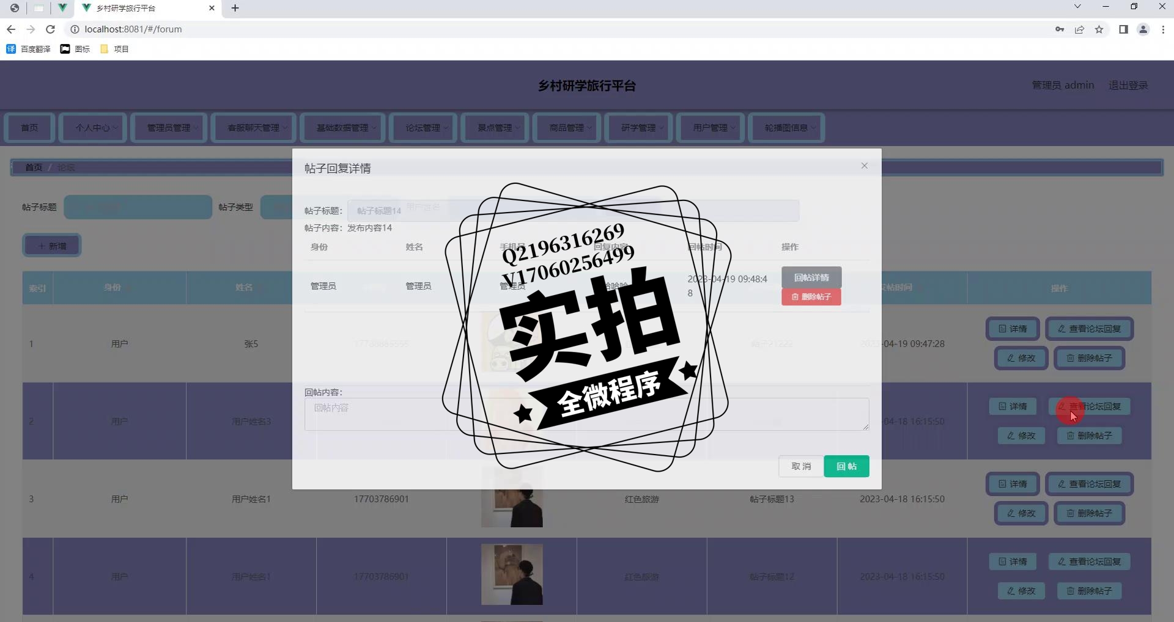Screen dimensions: 1174x622
Task: Open 百度翻译 bookmark
Action: pos(28,49)
